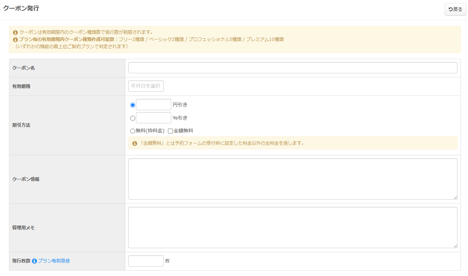Click info icon beside クーポンは有効期限内 notice

click(x=15, y=32)
